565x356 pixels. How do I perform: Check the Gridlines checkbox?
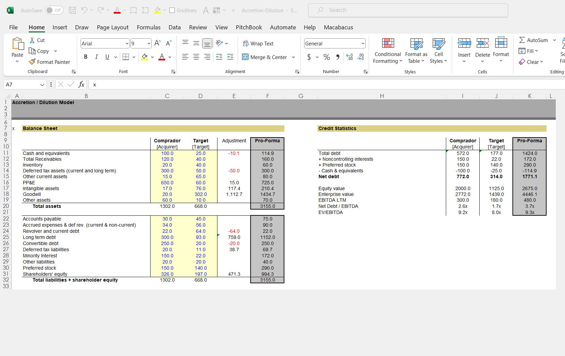[172, 10]
